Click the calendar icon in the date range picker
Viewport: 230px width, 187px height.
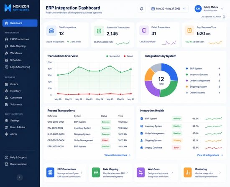click(153, 9)
